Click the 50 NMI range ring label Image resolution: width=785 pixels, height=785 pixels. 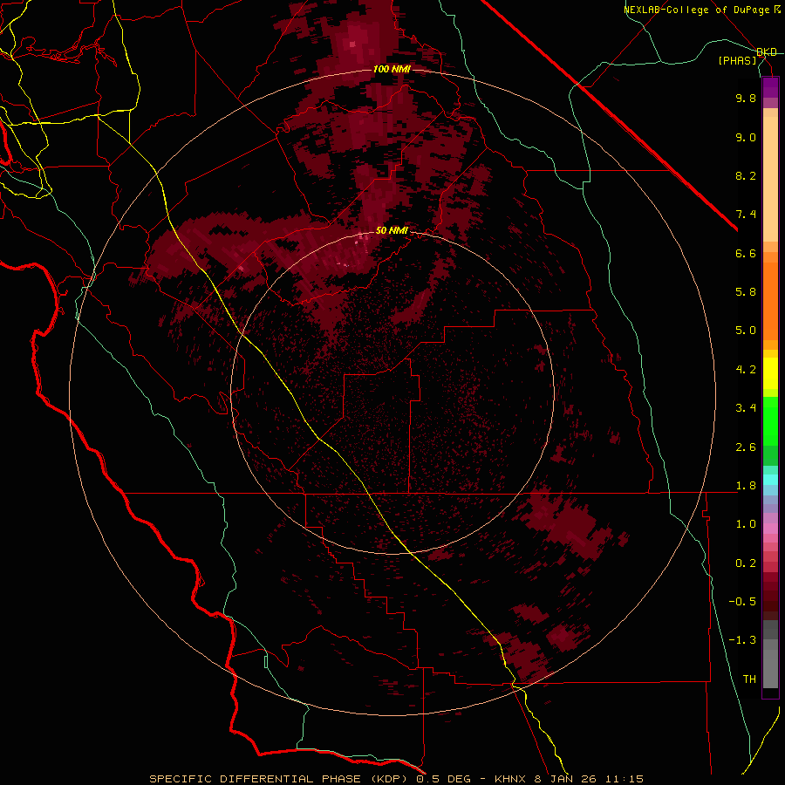(392, 230)
